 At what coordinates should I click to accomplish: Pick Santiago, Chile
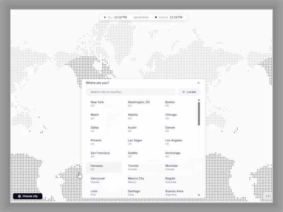[141, 193]
